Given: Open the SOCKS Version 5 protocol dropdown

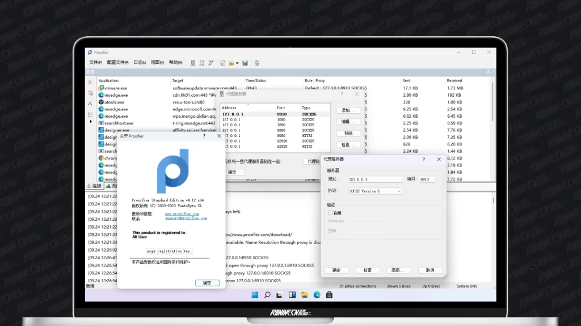Looking at the screenshot, I should (374, 191).
